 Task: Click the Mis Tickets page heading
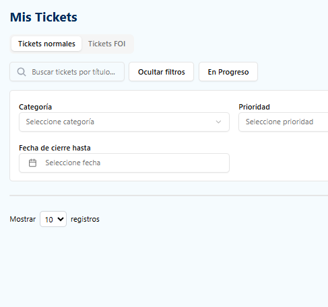pyautogui.click(x=44, y=17)
